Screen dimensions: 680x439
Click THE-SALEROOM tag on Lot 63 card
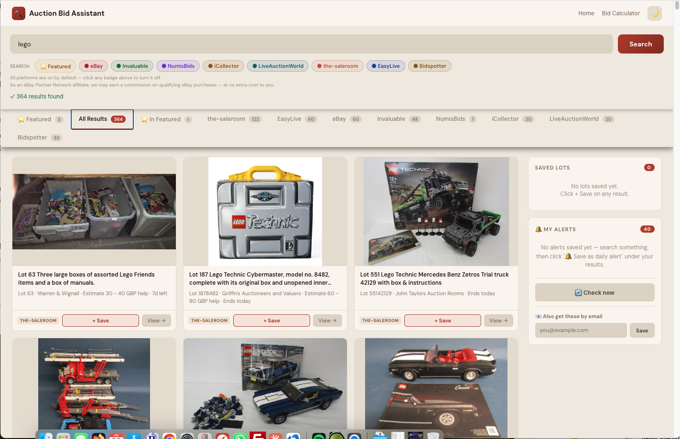38,321
